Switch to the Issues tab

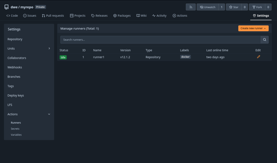point(30,16)
